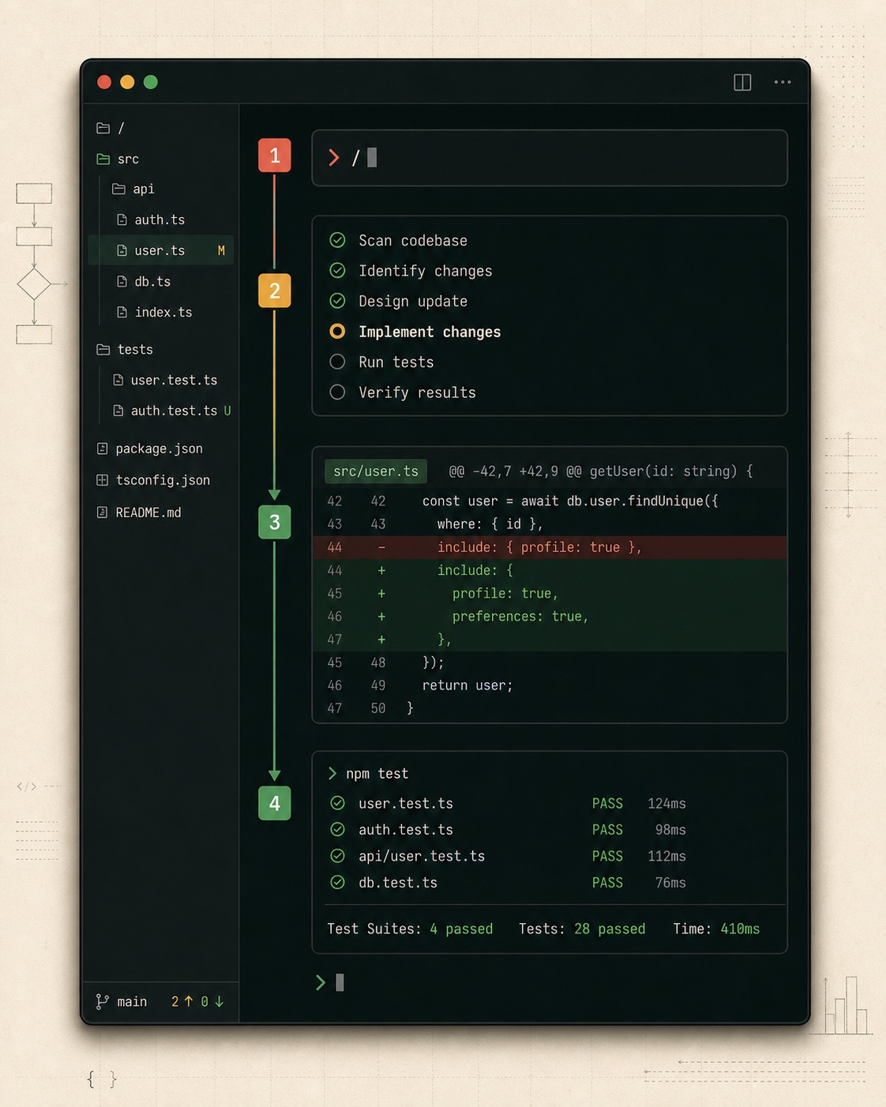Open db.ts in the file tree
This screenshot has height=1107, width=886.
pos(152,281)
